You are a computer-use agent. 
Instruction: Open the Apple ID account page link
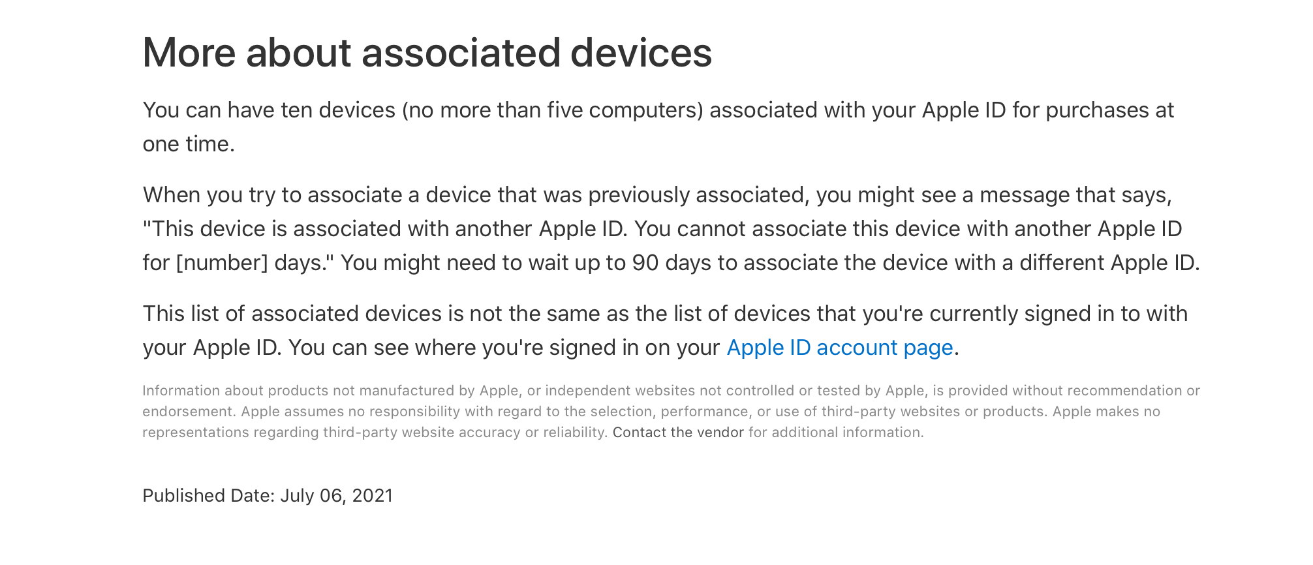[x=839, y=348]
